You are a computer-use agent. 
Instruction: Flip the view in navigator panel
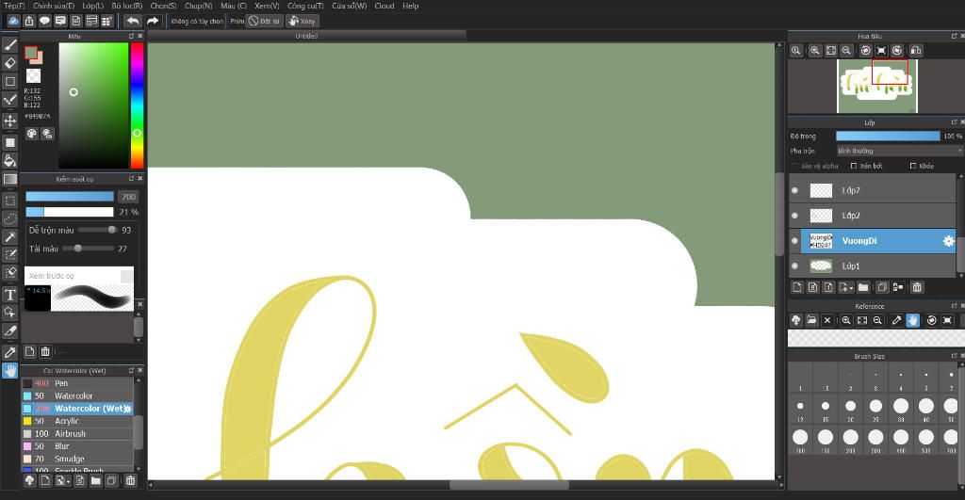click(916, 51)
